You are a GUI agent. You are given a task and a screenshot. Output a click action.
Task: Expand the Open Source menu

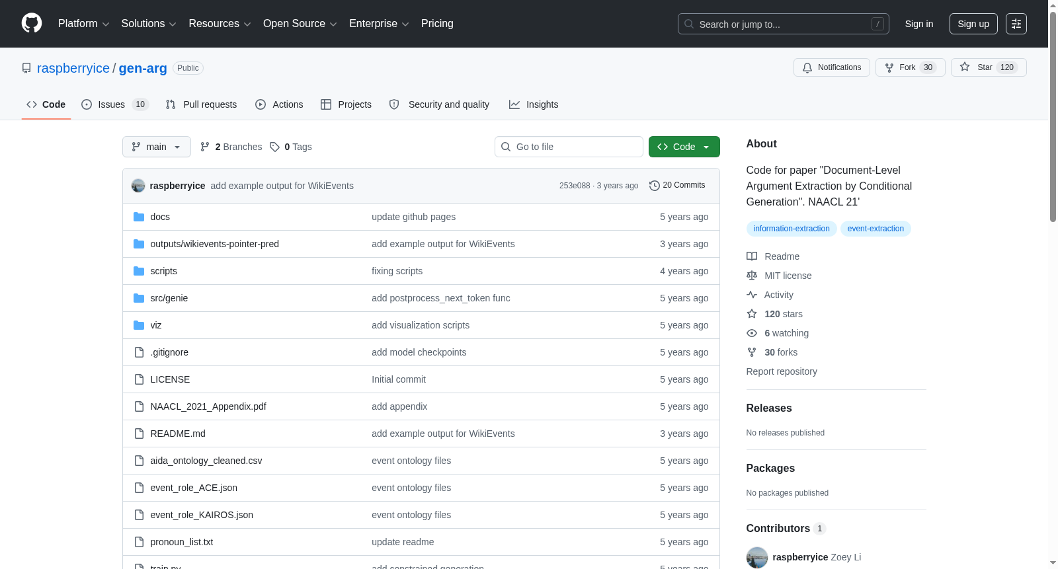(300, 24)
